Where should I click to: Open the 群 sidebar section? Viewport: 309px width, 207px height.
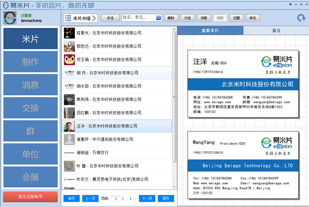click(31, 131)
